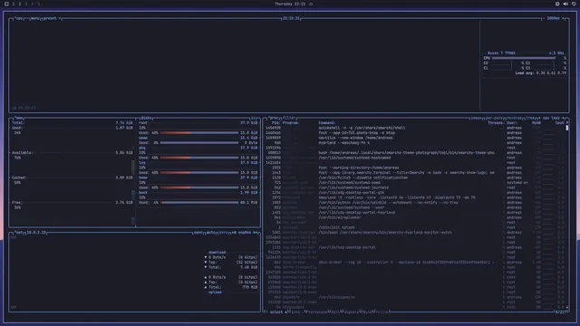Increase the 2000ms update interval
580x326 pixels.
point(563,18)
